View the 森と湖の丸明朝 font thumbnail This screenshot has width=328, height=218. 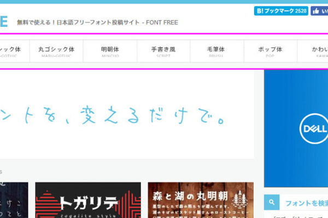point(200,195)
